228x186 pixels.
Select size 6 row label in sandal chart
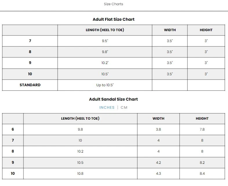[x=13, y=129]
